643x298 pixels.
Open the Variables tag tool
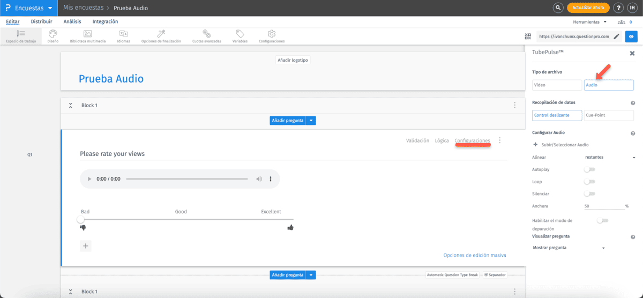click(240, 36)
